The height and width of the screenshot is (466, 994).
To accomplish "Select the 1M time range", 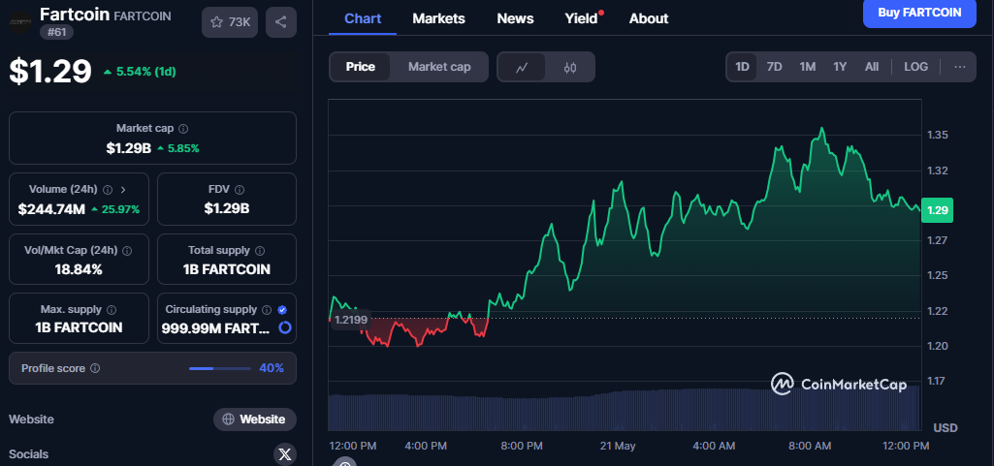I will coord(807,67).
